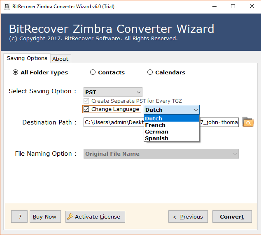Screen dimensions: 261x235
Task: Click the BitRecover app icon in title bar
Action: pos(7,6)
